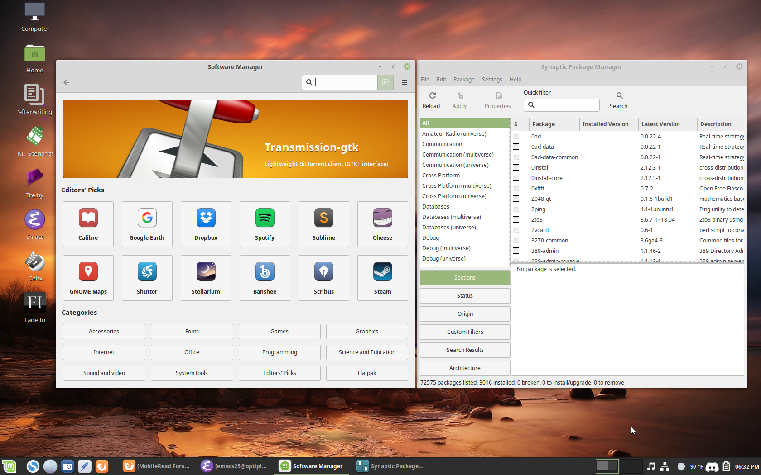The width and height of the screenshot is (761, 475).
Task: Open the Architecture filter in Synaptic
Action: click(x=465, y=368)
